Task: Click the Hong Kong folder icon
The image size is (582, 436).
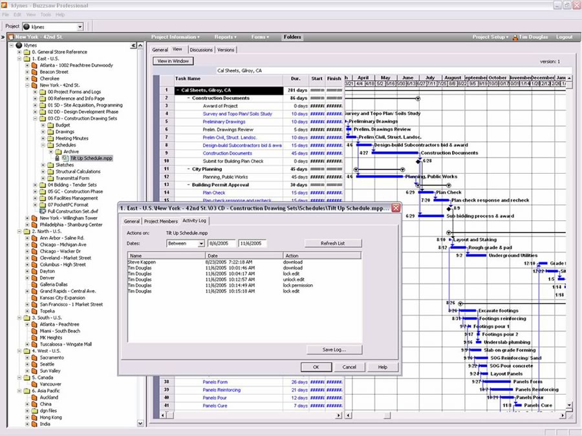Action: click(x=34, y=417)
